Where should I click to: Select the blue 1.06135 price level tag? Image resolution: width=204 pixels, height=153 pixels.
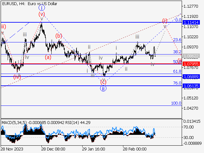coord(191,86)
